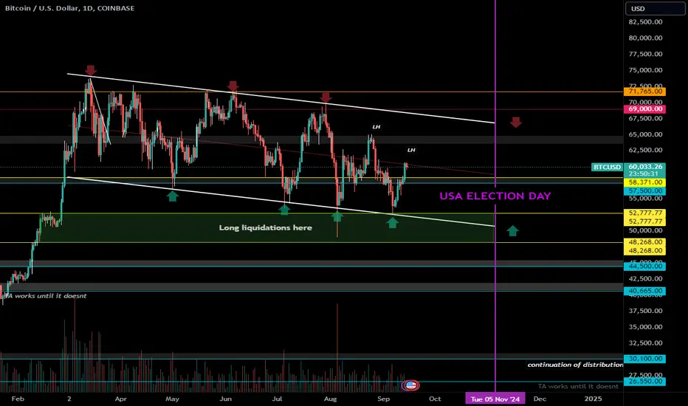Select the continuation of distribution note
This screenshot has width=688, height=406.
coord(575,365)
